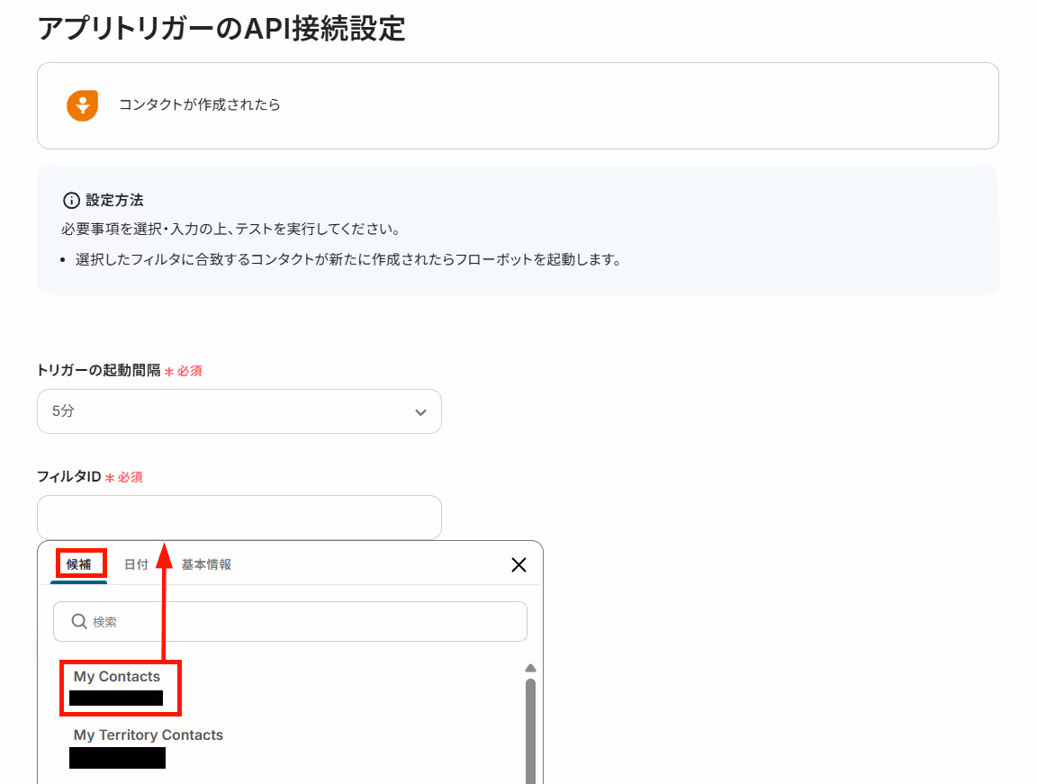Click the scrollbar up arrow

[x=530, y=668]
